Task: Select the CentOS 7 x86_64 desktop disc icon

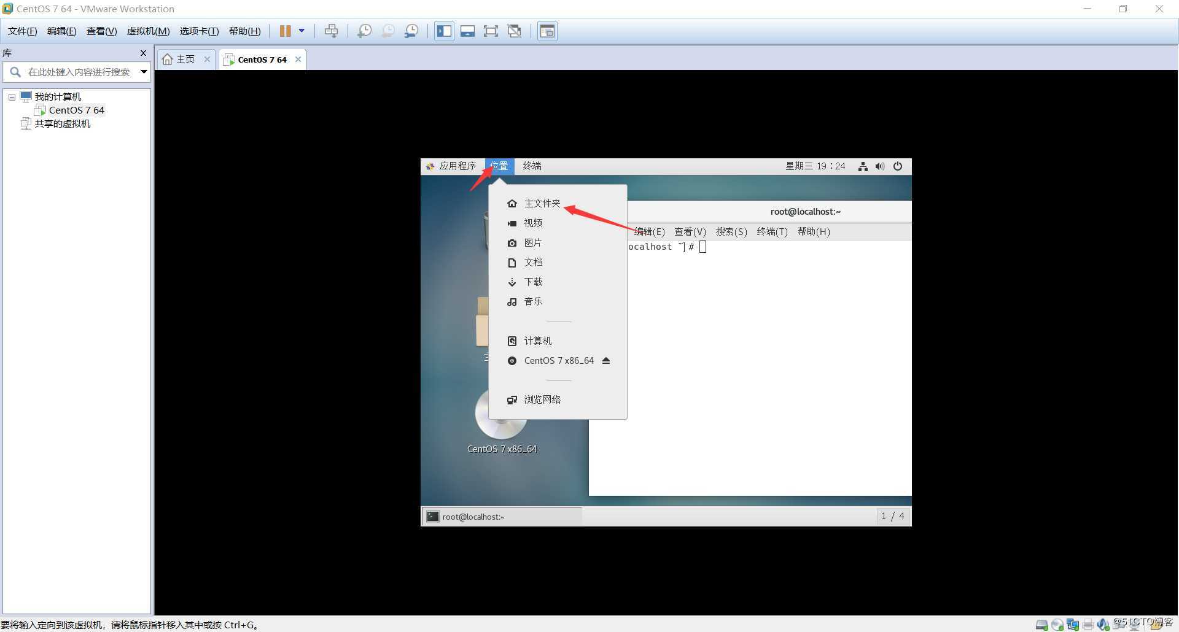Action: tap(502, 422)
